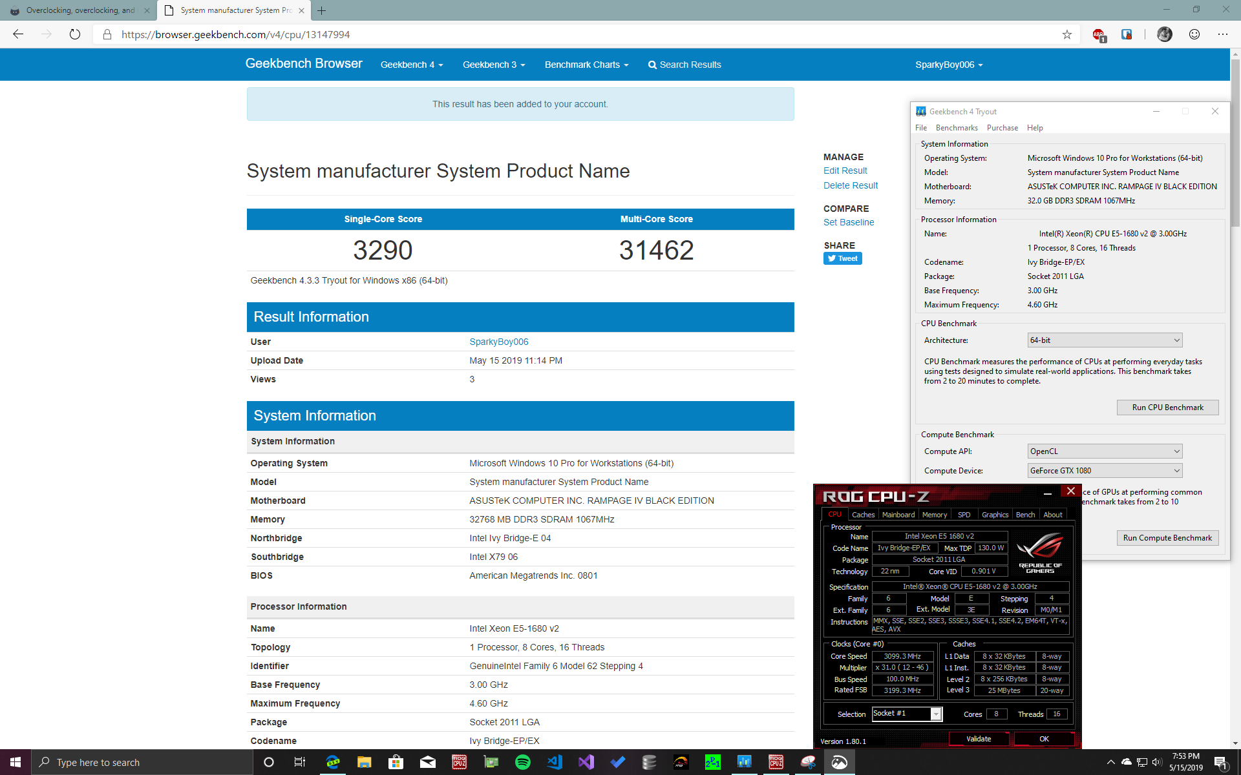Expand the Benchmark Charts menu
This screenshot has height=775, width=1241.
(586, 65)
